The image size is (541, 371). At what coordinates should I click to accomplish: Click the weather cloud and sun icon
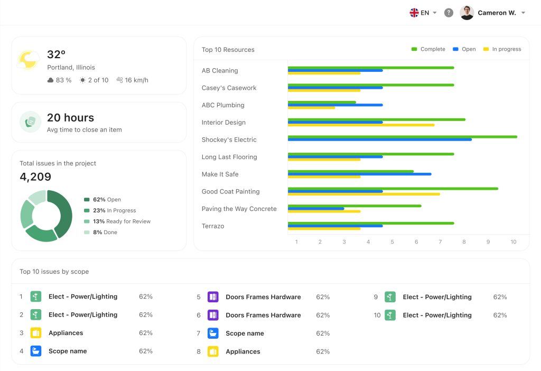click(27, 60)
